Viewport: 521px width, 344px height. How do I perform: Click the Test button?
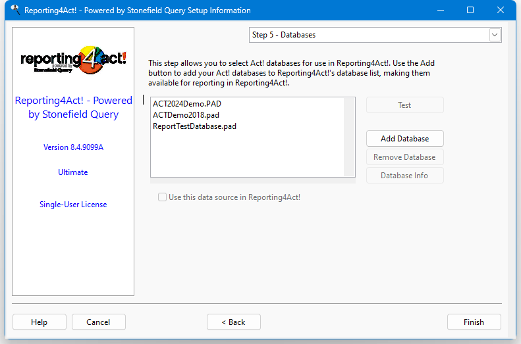point(404,105)
